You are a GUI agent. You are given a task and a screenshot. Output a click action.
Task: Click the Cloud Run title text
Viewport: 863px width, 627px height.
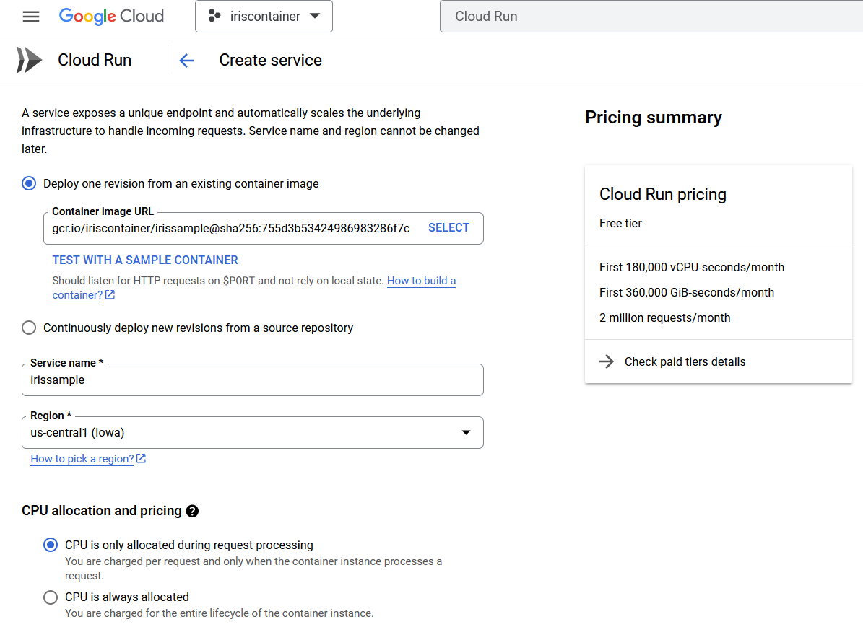[x=95, y=60]
